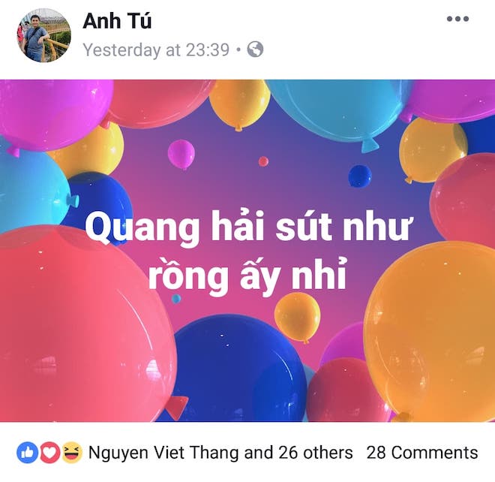Open Anh Tú's round profile picture
Image resolution: width=495 pixels, height=482 pixels.
click(x=44, y=35)
